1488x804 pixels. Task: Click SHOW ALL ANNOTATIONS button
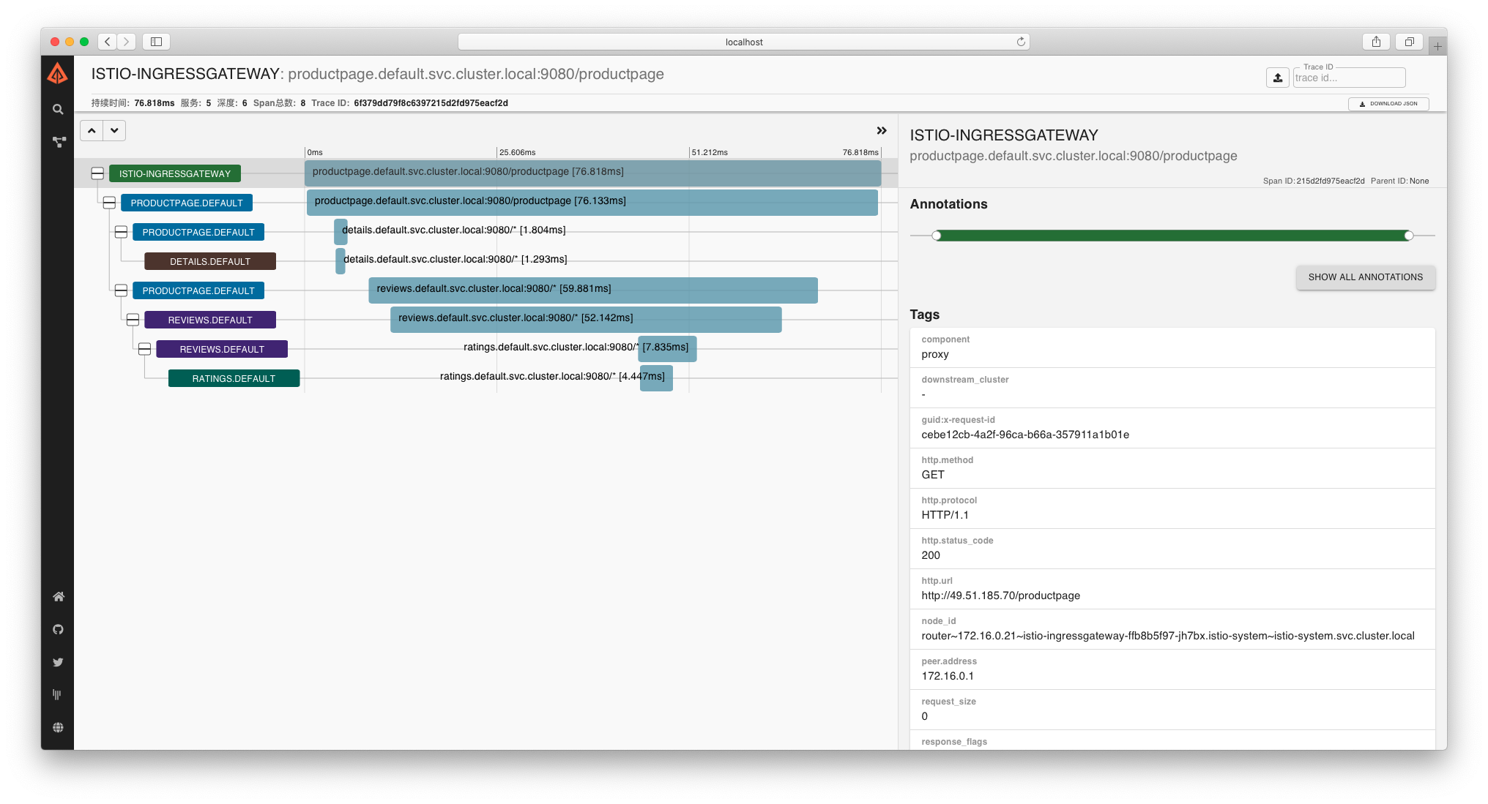pyautogui.click(x=1366, y=277)
